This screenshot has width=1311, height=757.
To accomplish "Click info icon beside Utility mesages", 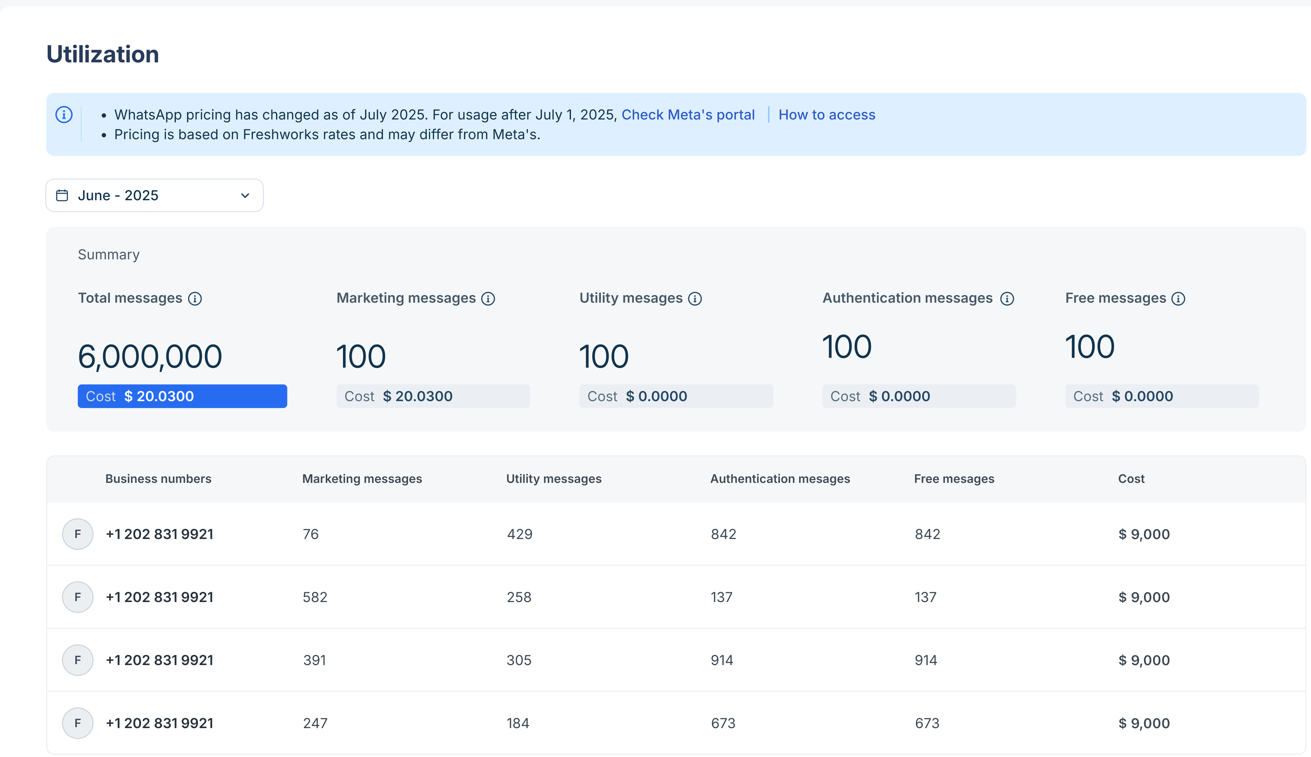I will click(x=695, y=298).
